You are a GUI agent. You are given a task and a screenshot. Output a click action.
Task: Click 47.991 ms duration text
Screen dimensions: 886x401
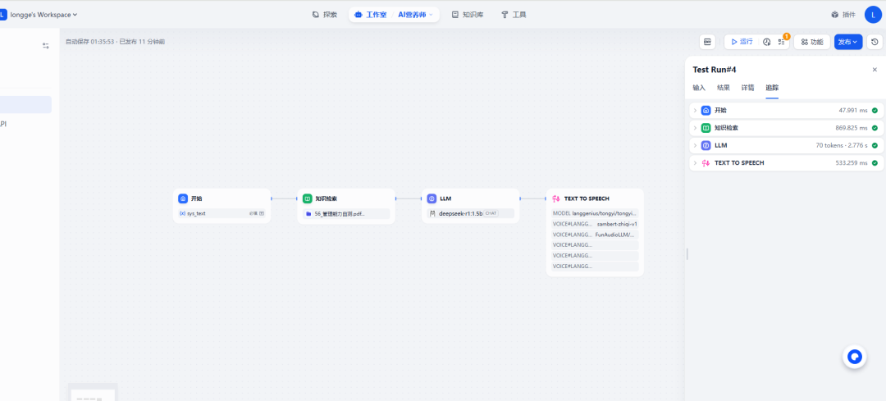pyautogui.click(x=852, y=111)
